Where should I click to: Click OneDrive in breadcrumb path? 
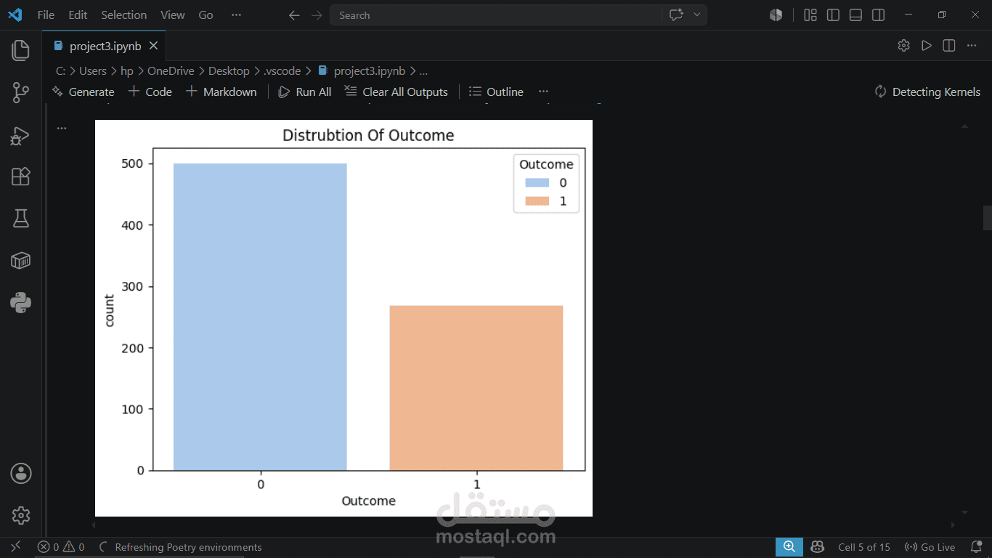pyautogui.click(x=171, y=71)
